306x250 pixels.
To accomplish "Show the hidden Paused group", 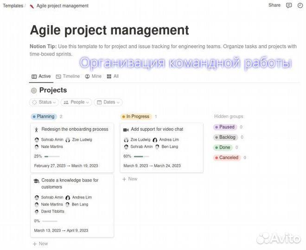I will (x=225, y=127).
